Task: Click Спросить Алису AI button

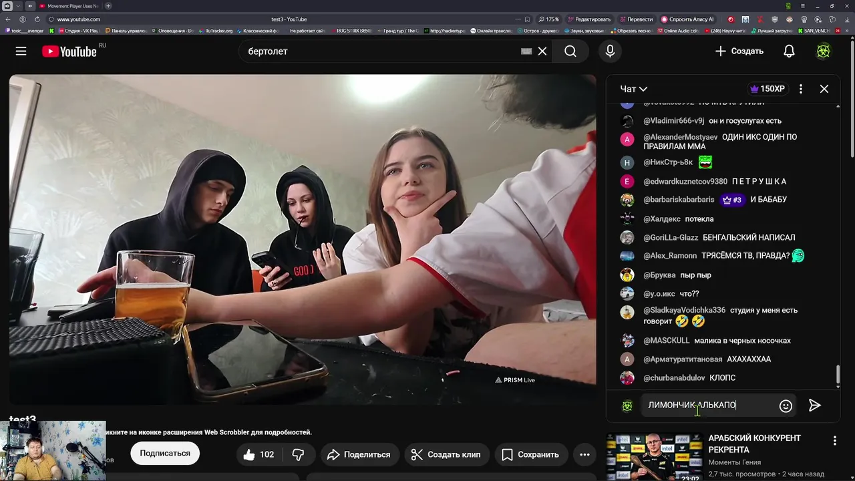Action: (x=688, y=19)
